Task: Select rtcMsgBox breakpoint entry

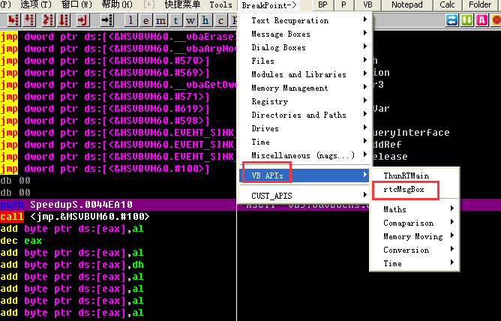Action: coord(403,190)
